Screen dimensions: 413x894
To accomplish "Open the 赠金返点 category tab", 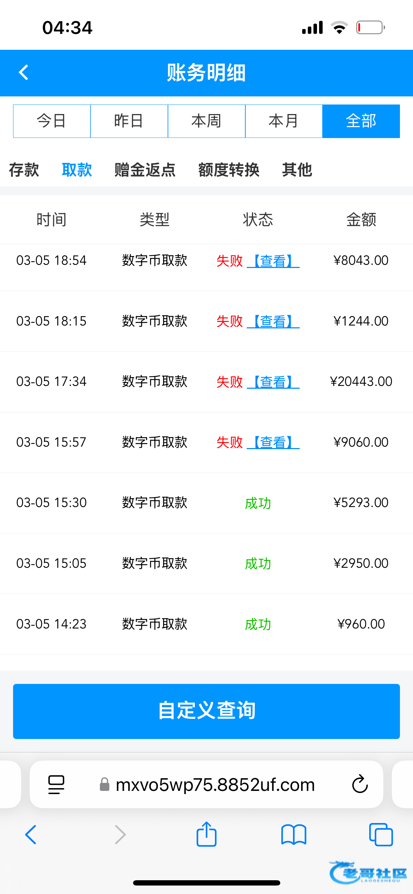I will [x=145, y=170].
